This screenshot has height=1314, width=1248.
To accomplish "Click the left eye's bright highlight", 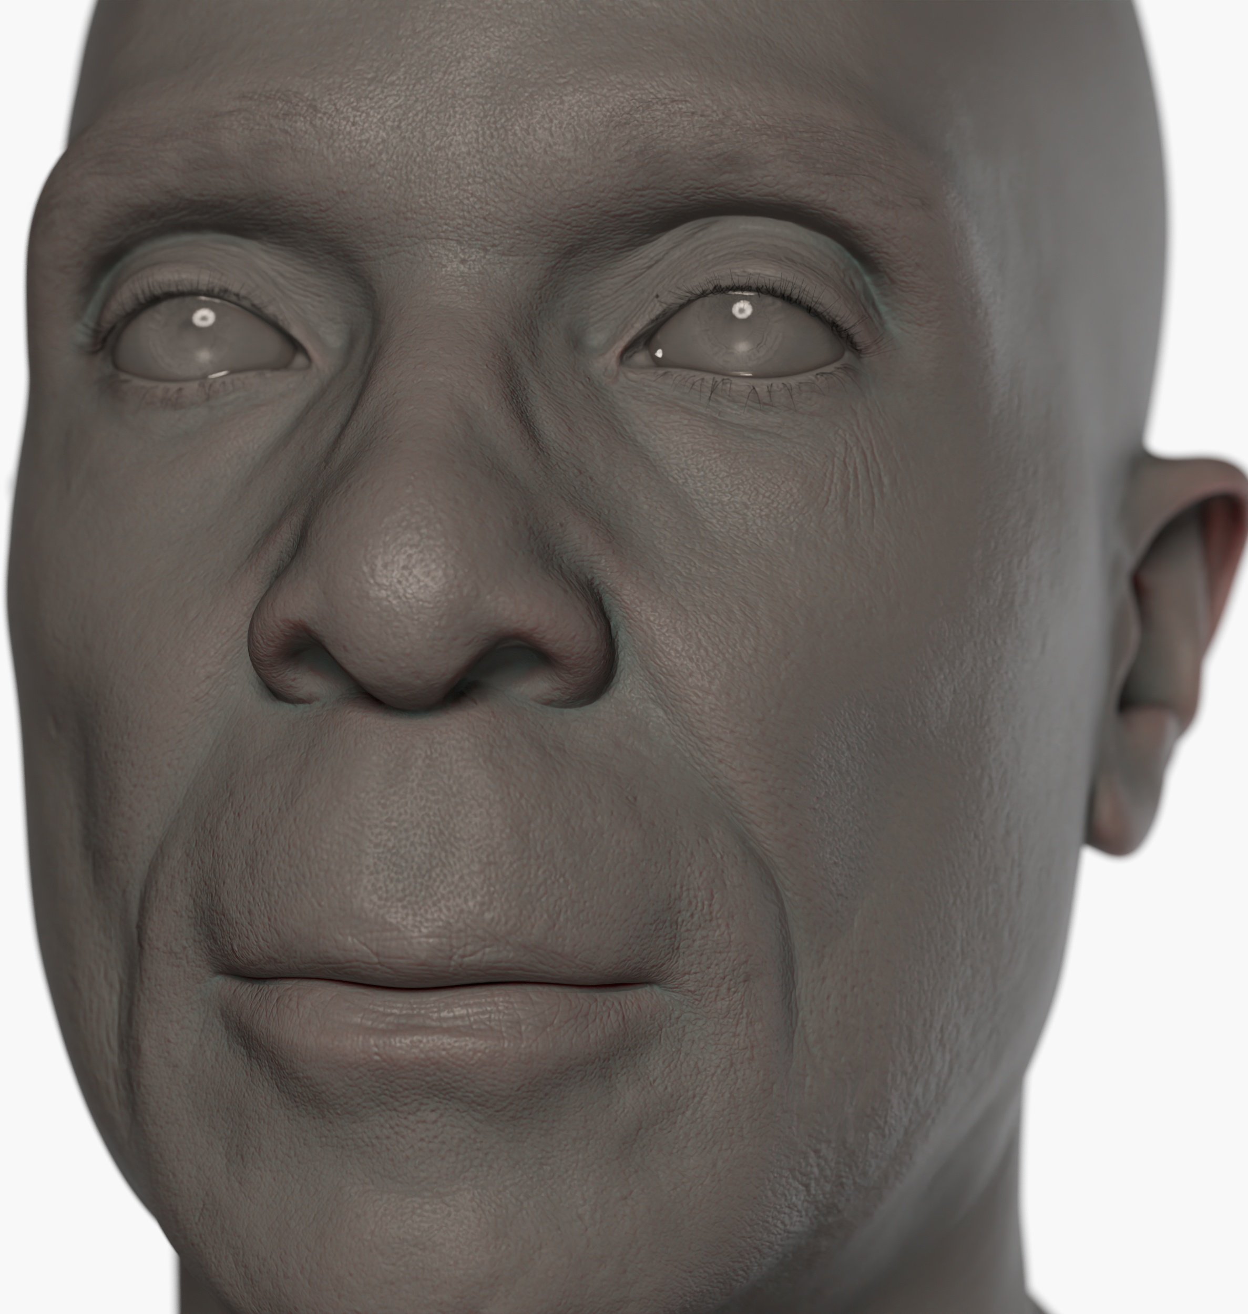I will [x=203, y=318].
